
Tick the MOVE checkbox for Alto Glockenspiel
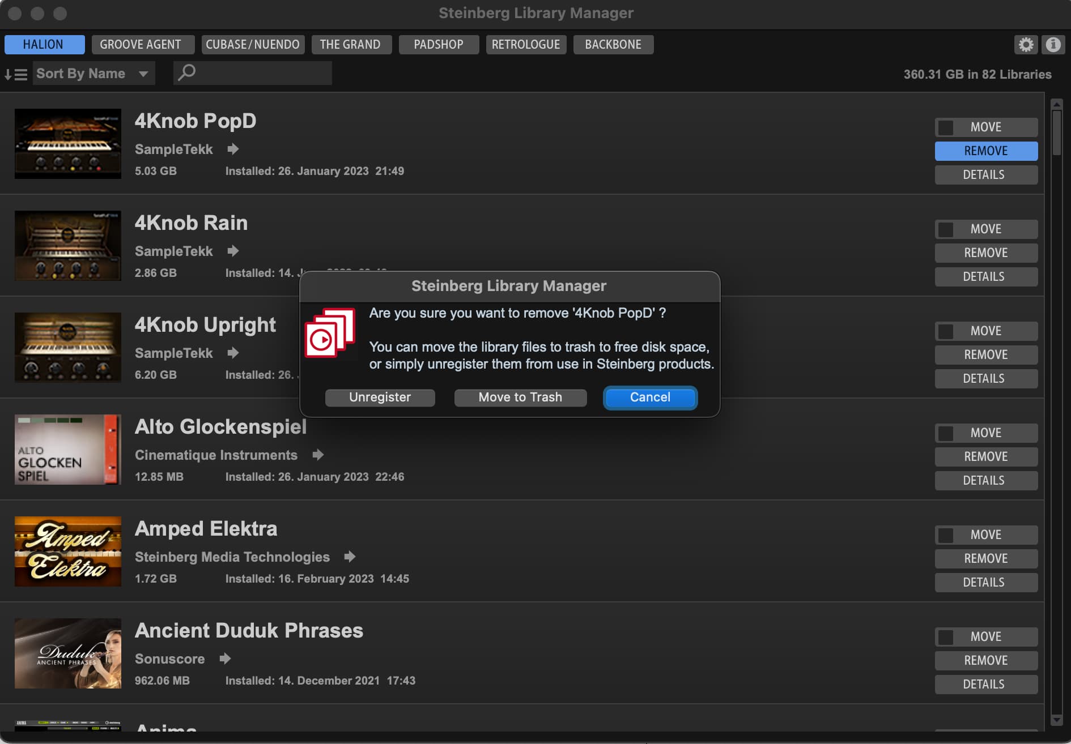945,433
